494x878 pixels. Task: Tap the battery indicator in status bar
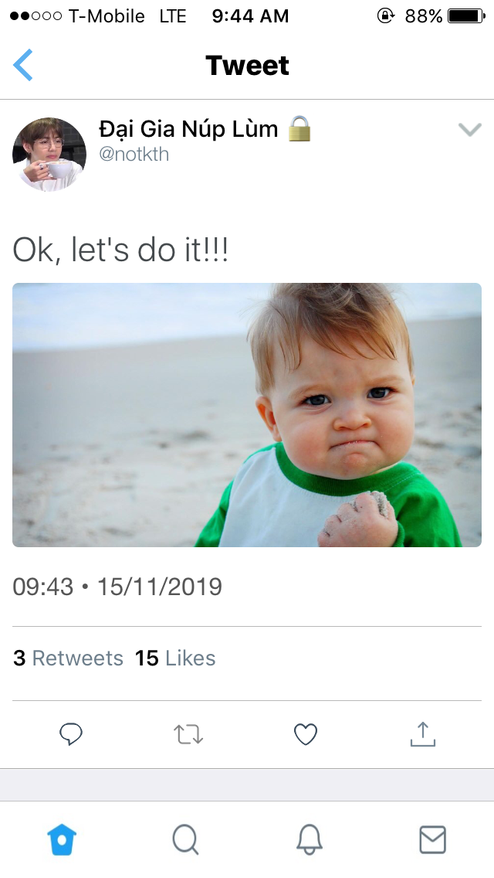point(465,15)
